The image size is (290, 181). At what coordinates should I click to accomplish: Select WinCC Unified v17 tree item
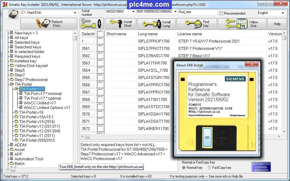[x=40, y=103]
